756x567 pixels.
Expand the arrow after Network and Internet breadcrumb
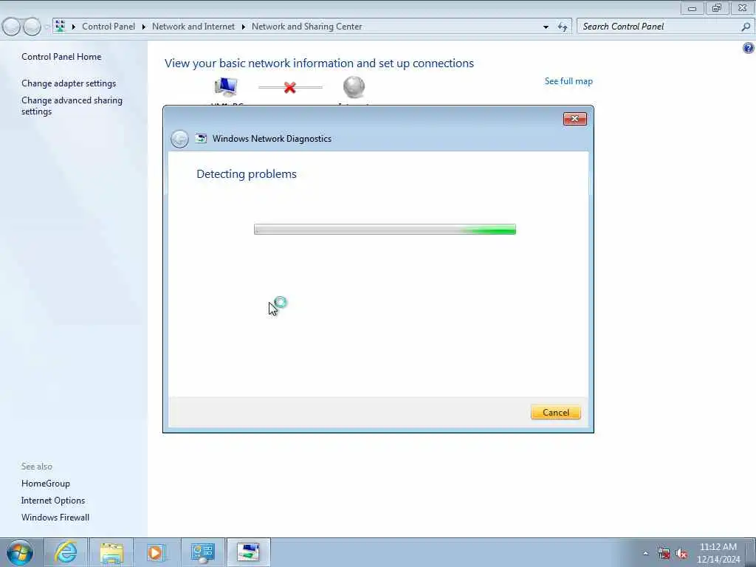(244, 27)
